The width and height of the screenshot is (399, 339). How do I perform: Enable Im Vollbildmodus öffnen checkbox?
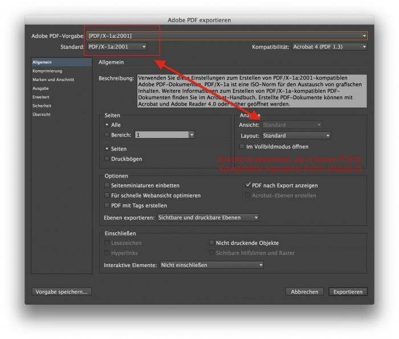[242, 147]
